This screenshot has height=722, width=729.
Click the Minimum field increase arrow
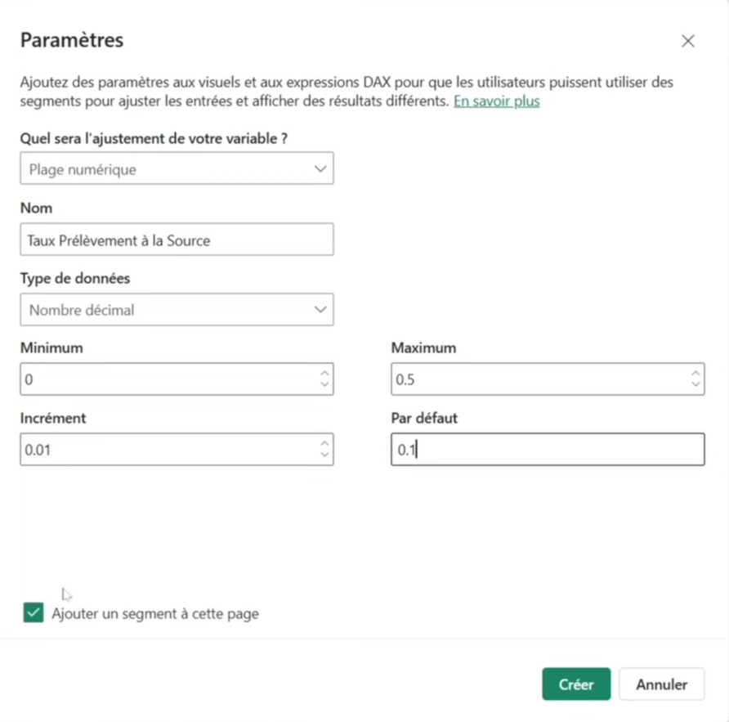tap(324, 374)
